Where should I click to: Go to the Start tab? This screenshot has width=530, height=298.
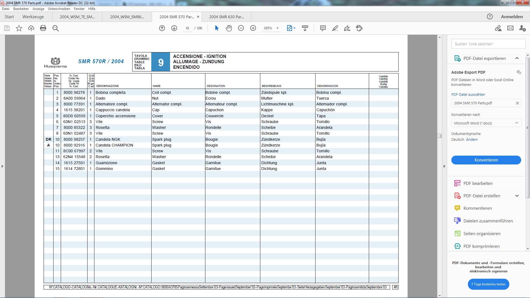coord(9,17)
